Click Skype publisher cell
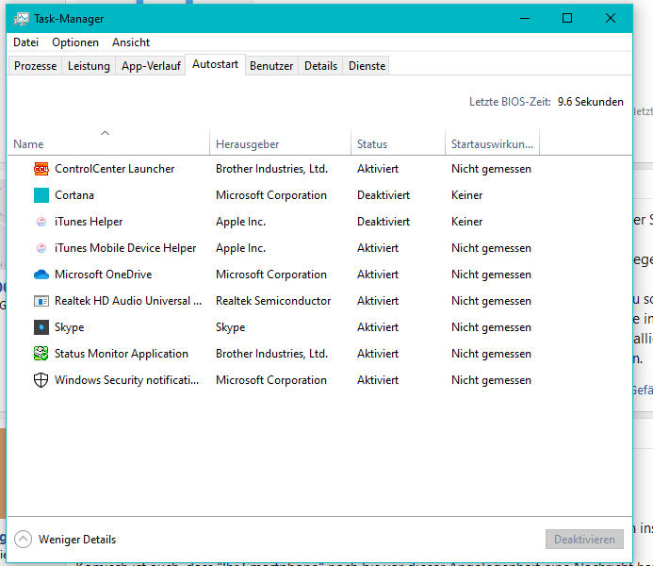This screenshot has height=566, width=653. point(230,327)
